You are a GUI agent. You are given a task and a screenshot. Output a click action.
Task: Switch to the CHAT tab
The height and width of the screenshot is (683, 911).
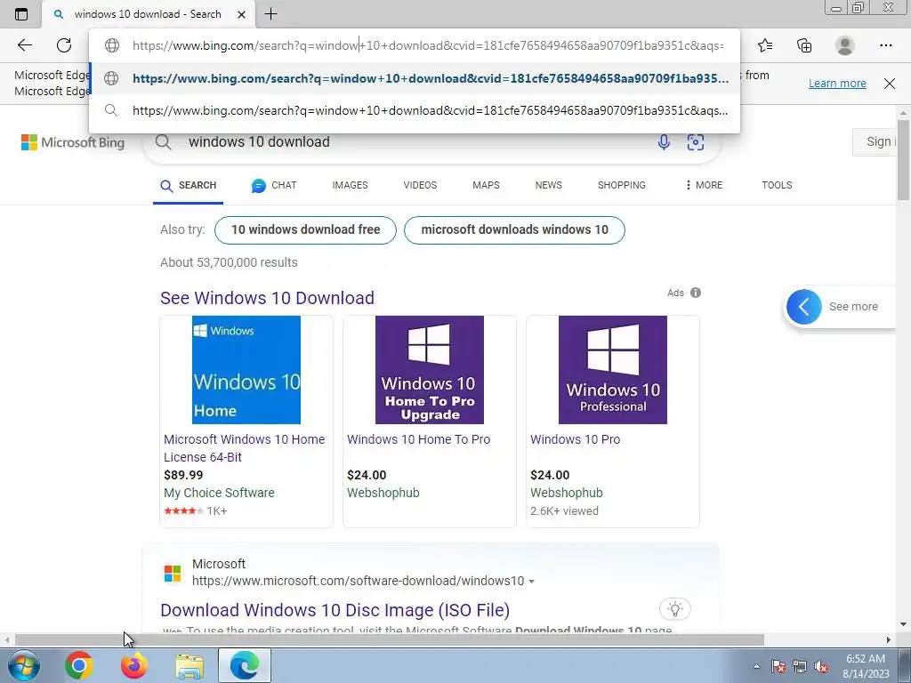point(274,185)
